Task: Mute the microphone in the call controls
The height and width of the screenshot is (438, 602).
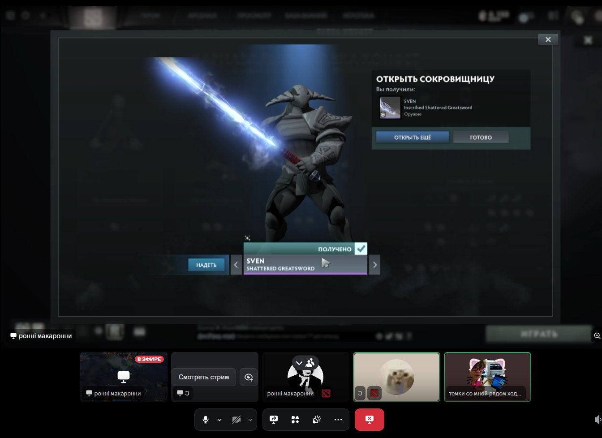Action: [206, 420]
